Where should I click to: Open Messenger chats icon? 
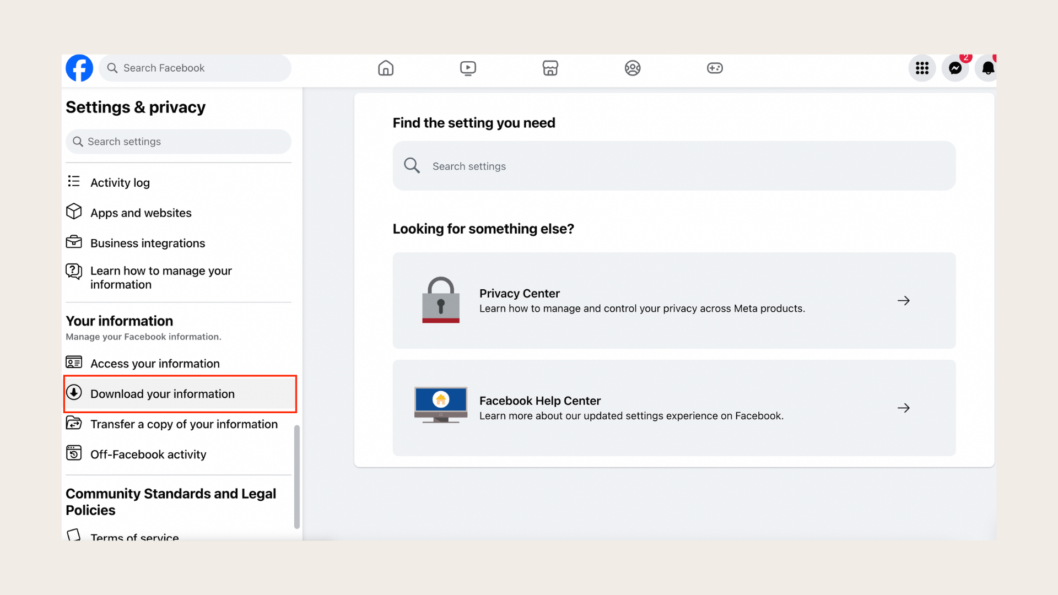click(x=955, y=68)
